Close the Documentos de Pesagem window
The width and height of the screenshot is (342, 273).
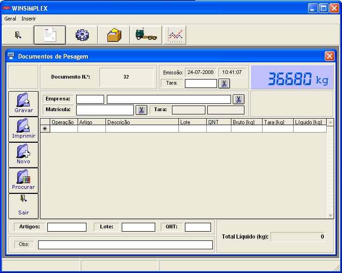pos(329,56)
